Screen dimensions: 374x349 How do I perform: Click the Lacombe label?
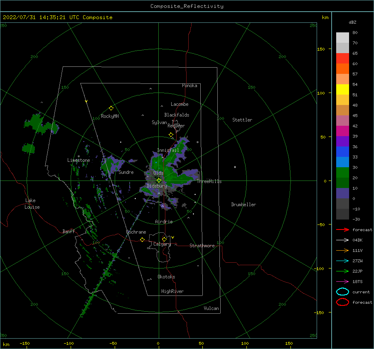point(180,104)
